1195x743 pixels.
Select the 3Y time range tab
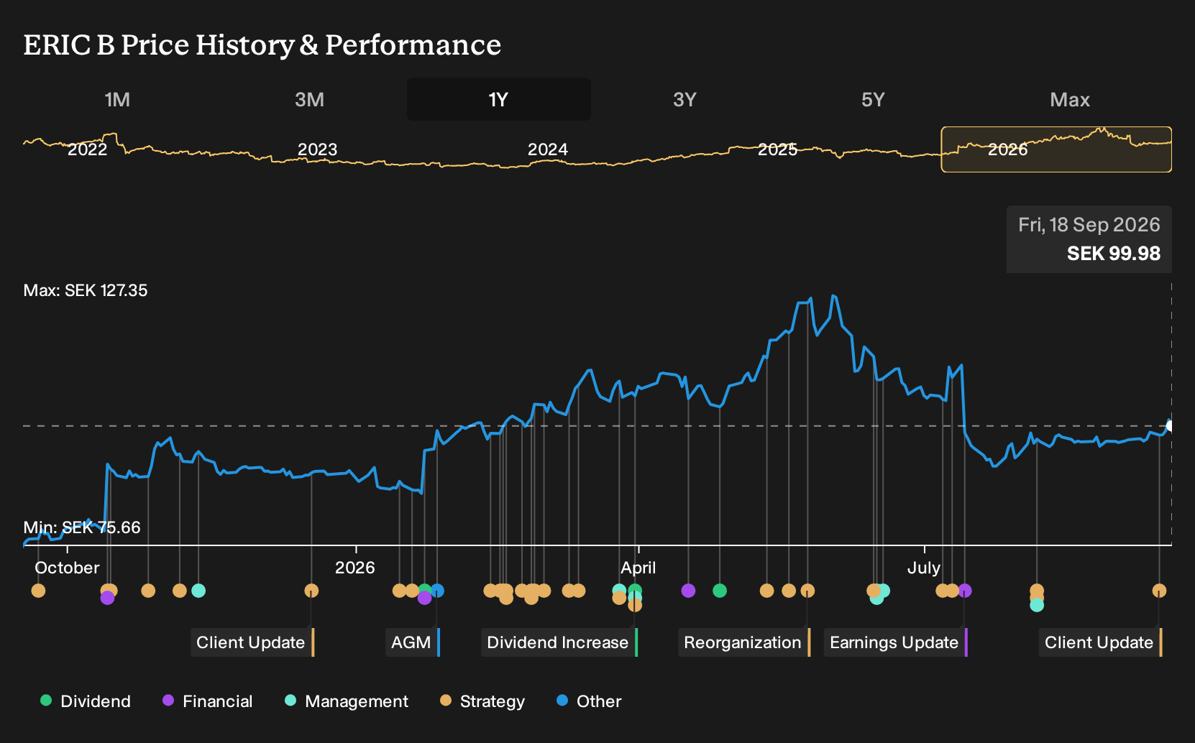685,99
